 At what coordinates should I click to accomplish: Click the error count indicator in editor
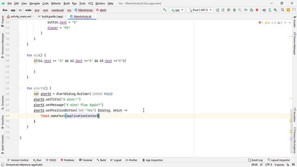[x=261, y=23]
